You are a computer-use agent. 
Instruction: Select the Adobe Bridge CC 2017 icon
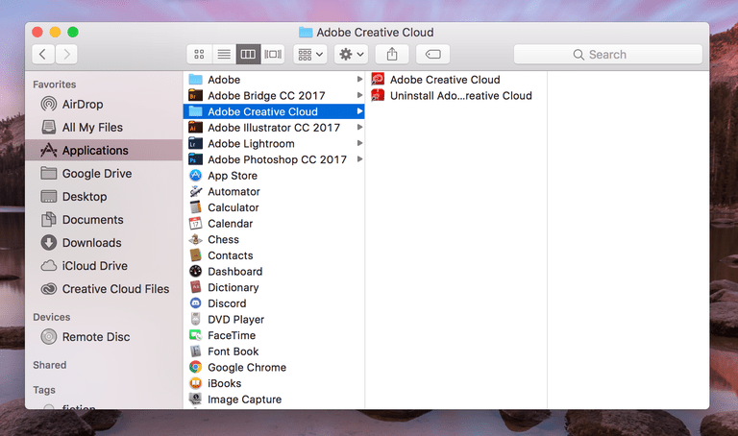pos(195,95)
